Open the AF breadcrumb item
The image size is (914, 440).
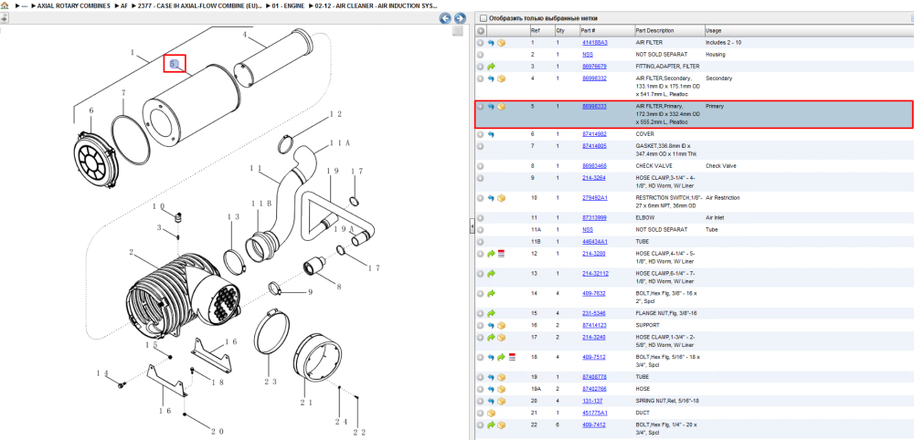pos(124,5)
